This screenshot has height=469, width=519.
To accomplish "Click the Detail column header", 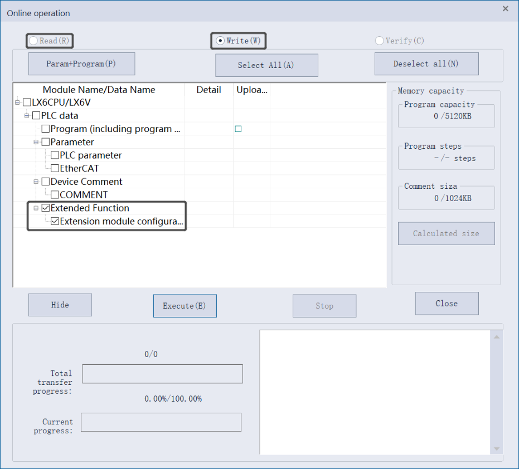I will [208, 90].
